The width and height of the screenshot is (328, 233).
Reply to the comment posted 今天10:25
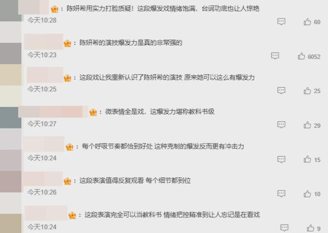[281, 90]
